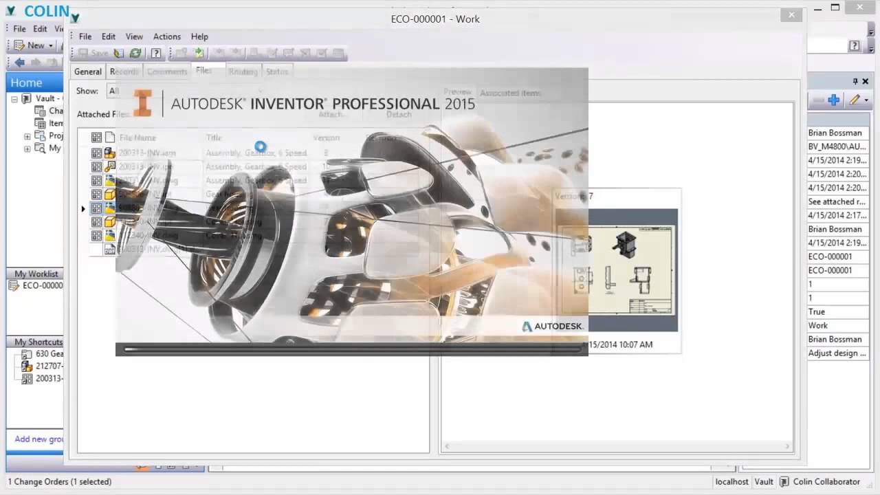The width and height of the screenshot is (880, 495).
Task: Click the Vault root folder icon in tree
Action: pos(27,98)
